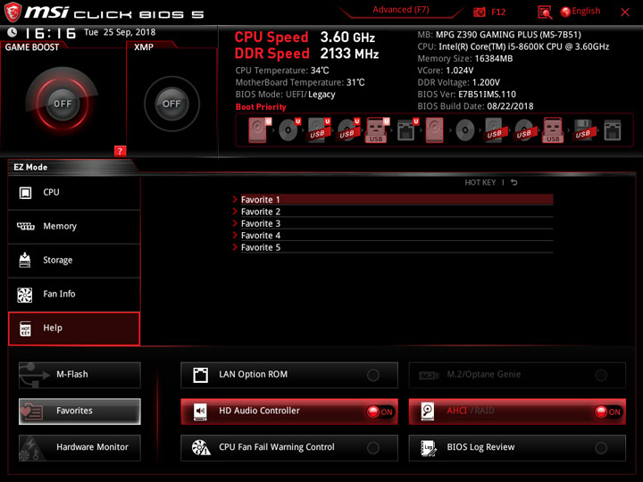Switch to Advanced (F7) mode

pyautogui.click(x=401, y=10)
